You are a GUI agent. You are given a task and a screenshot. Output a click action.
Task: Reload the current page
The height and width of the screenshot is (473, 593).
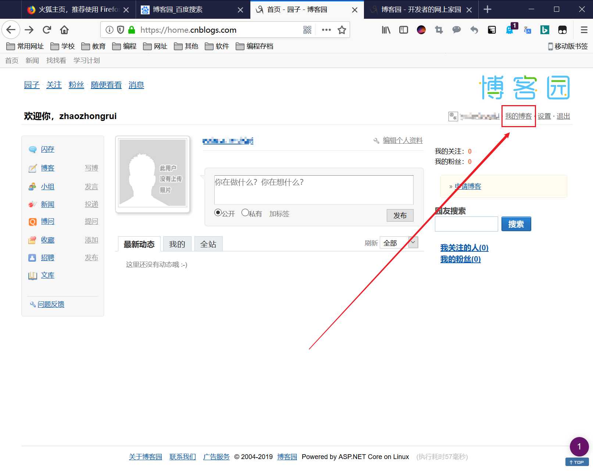click(47, 30)
